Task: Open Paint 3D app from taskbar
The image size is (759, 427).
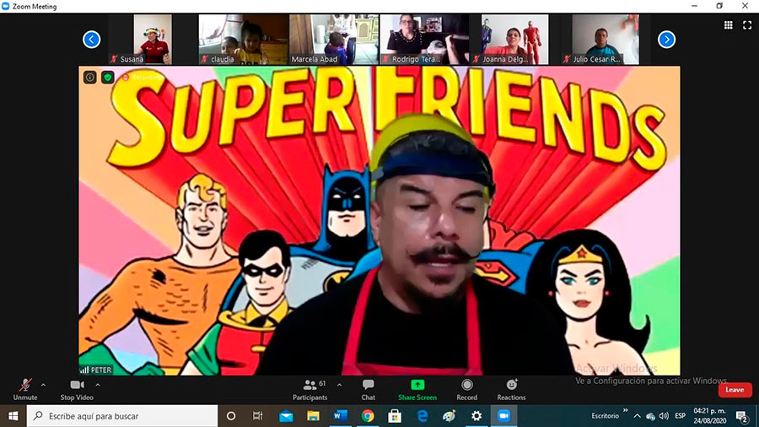Action: (449, 416)
